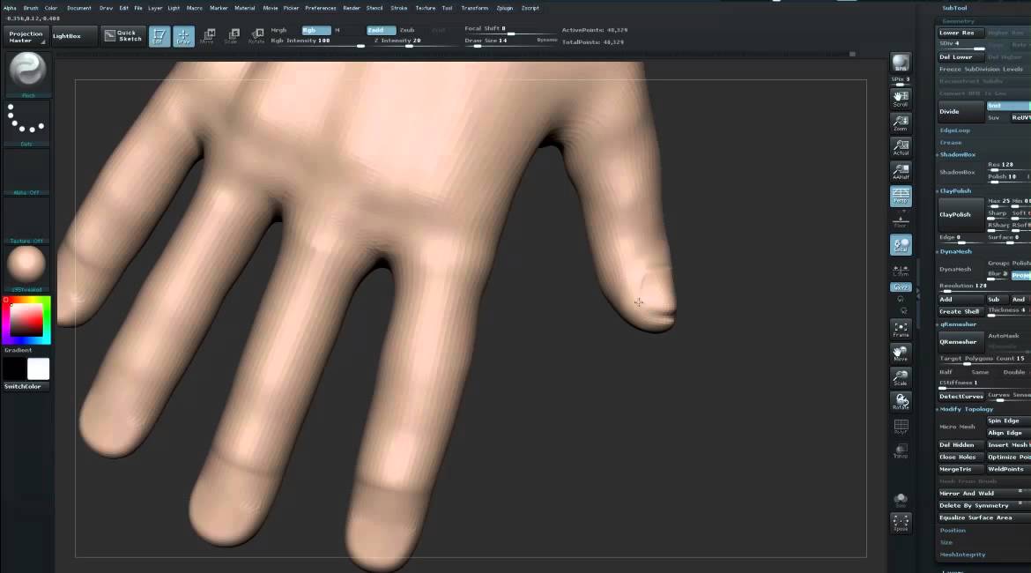Open the Stroke menu
The image size is (1031, 573).
[398, 8]
